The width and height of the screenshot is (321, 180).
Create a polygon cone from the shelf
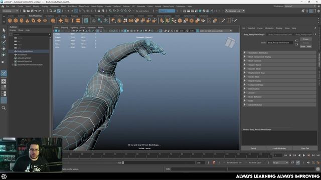27,20
